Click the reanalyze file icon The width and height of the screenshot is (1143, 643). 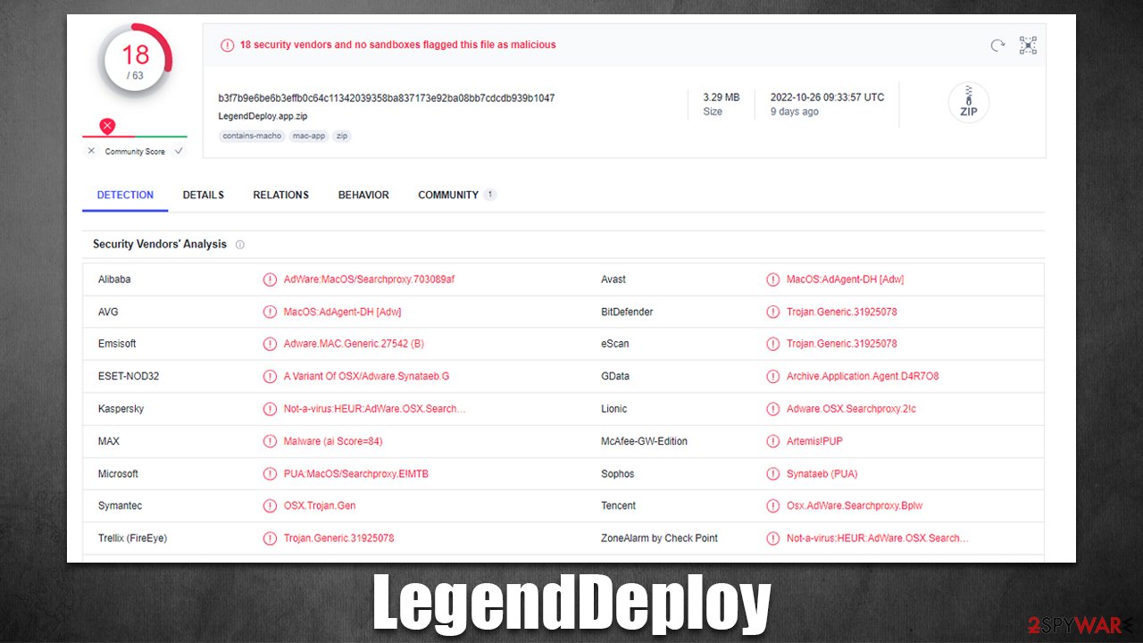click(997, 45)
